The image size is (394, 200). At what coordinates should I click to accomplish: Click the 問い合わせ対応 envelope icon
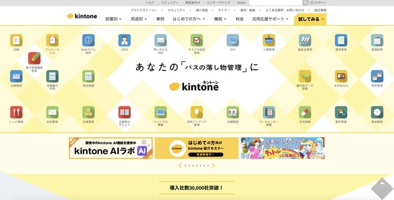tap(161, 40)
